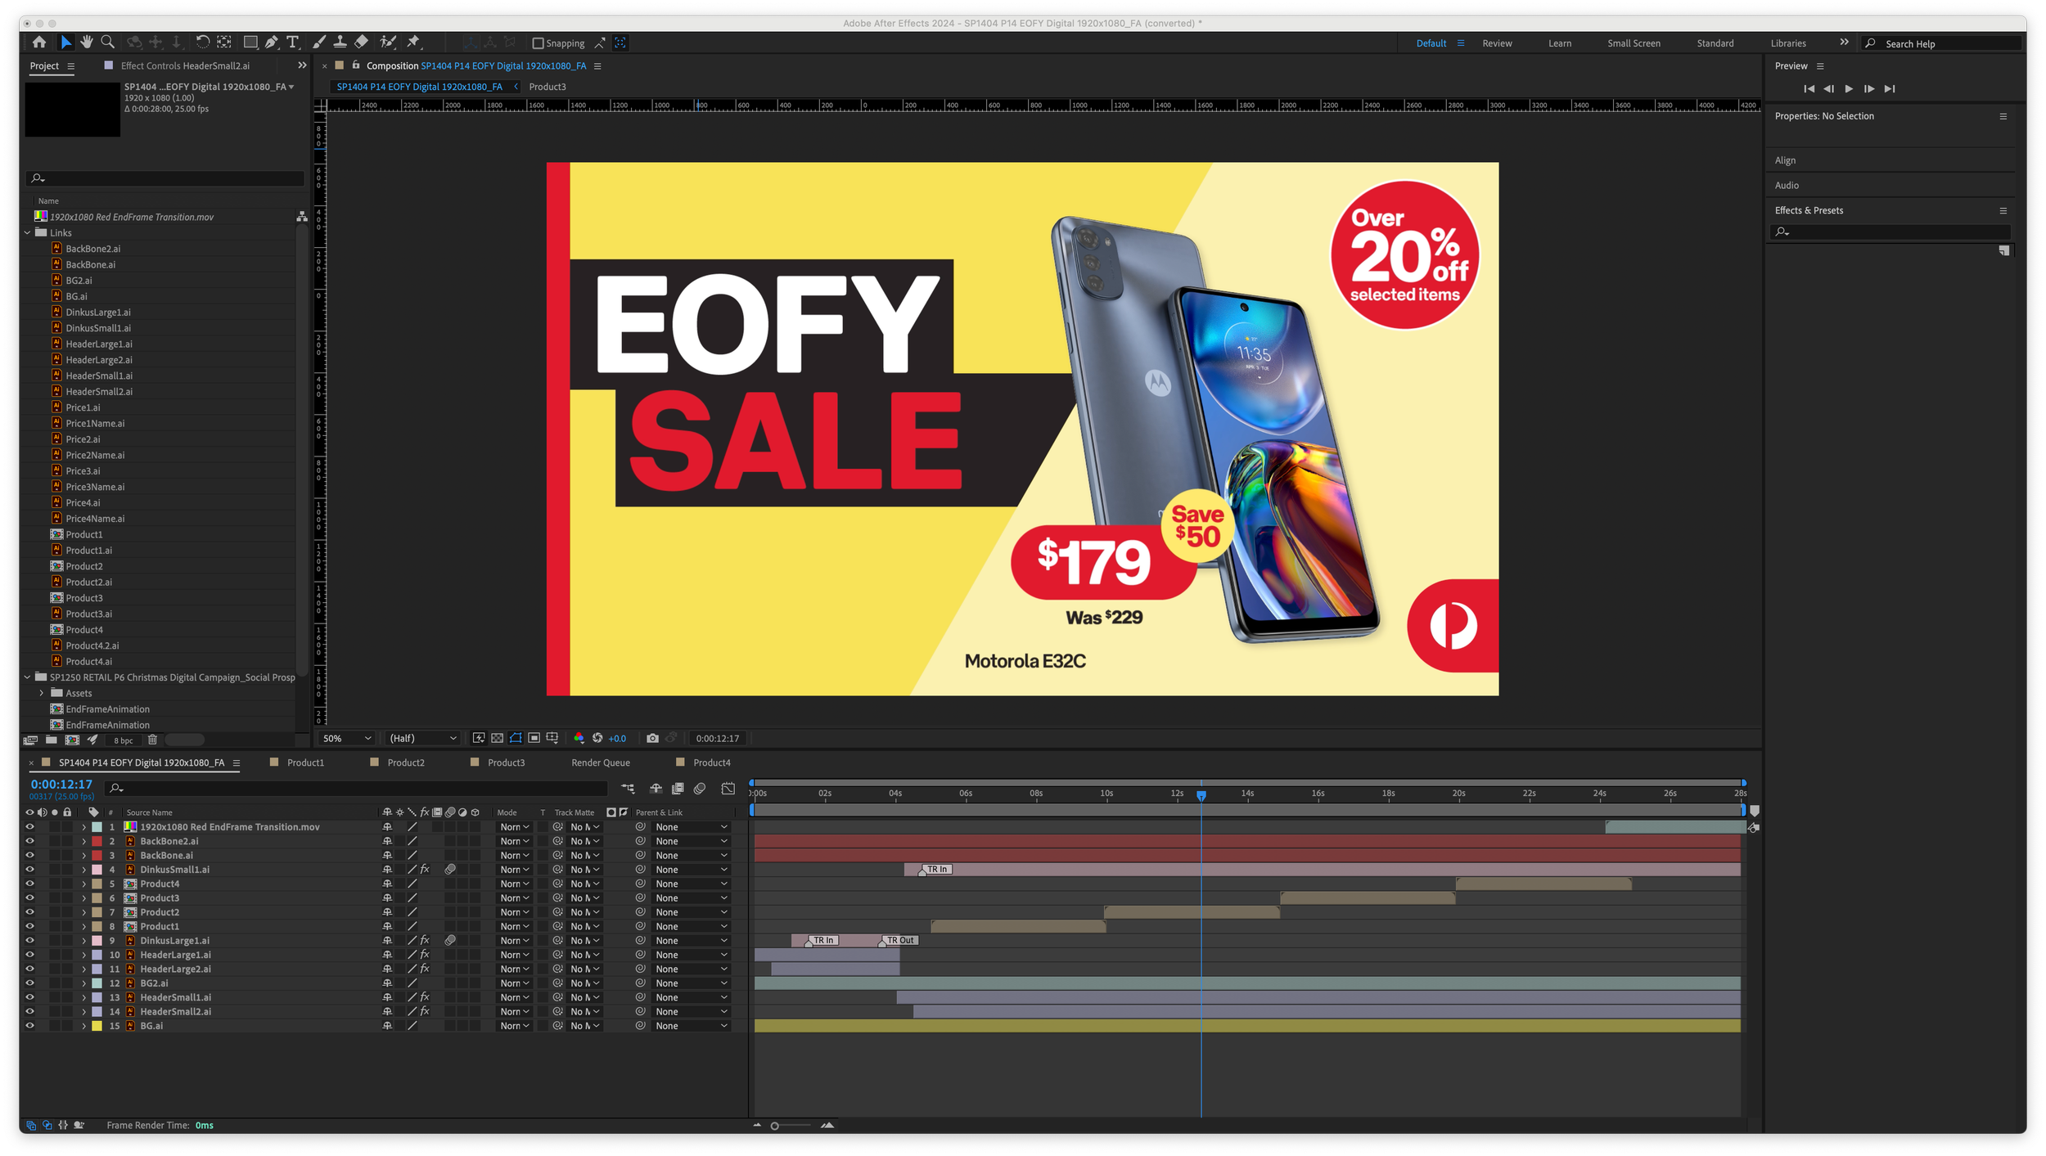Collapse the Links folder
This screenshot has width=2046, height=1156.
(28, 232)
